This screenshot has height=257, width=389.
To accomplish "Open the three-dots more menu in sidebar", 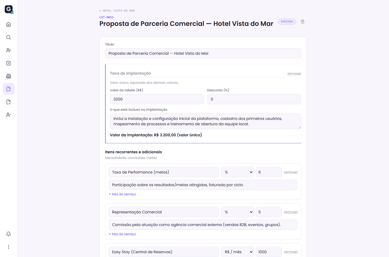I will click(9, 247).
